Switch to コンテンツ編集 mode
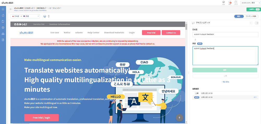This screenshot has width=261, height=124. (x=251, y=16)
